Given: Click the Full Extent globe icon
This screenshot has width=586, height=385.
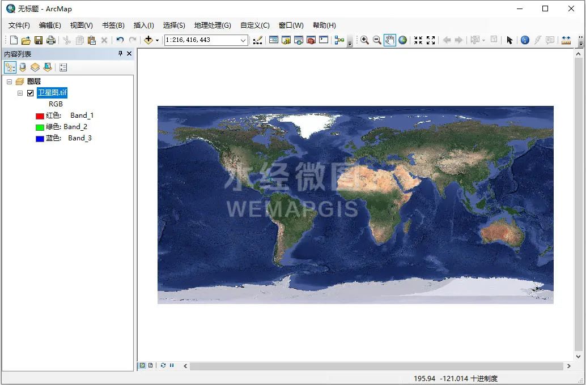Looking at the screenshot, I should [x=401, y=40].
